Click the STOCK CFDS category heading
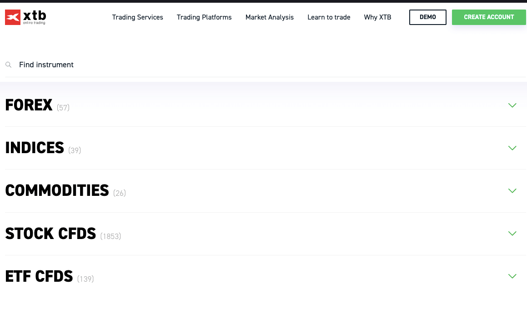This screenshot has height=319, width=527. point(51,234)
